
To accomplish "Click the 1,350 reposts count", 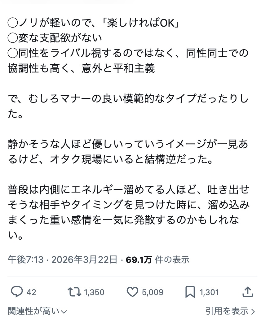I will click(94, 292).
